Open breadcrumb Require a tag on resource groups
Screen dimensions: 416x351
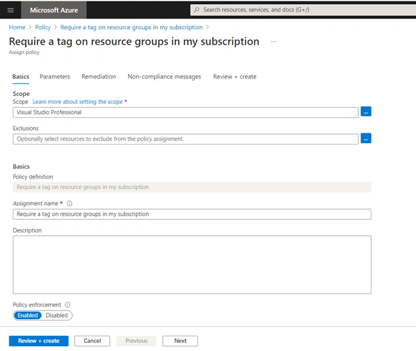[131, 27]
